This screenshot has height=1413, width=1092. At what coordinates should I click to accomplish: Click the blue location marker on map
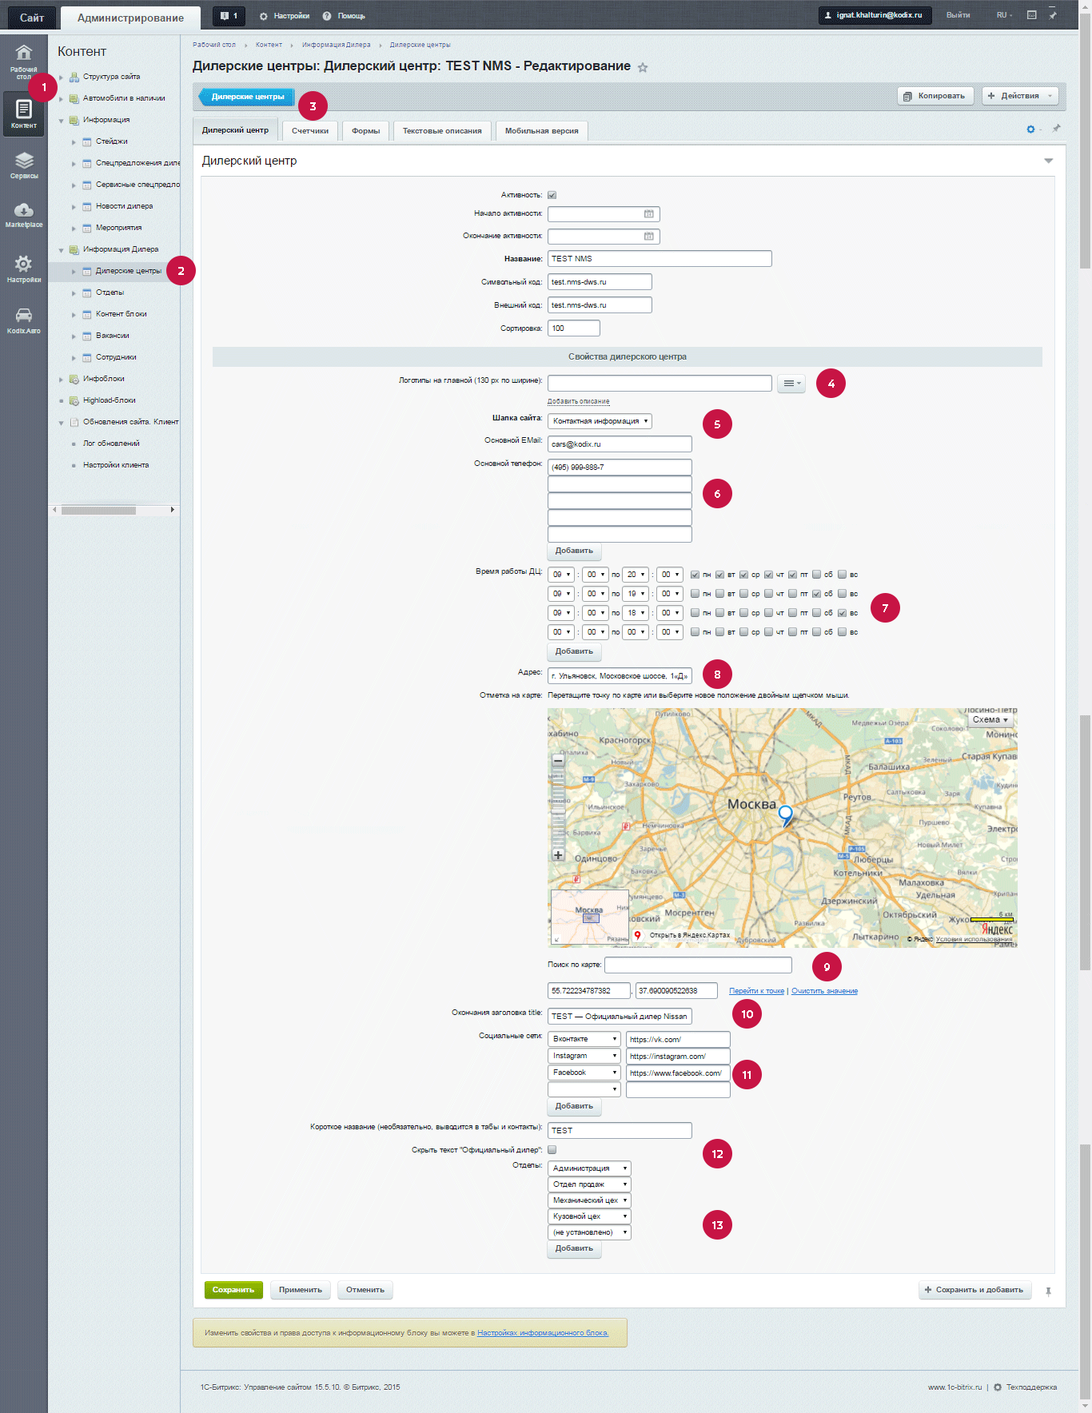(786, 815)
